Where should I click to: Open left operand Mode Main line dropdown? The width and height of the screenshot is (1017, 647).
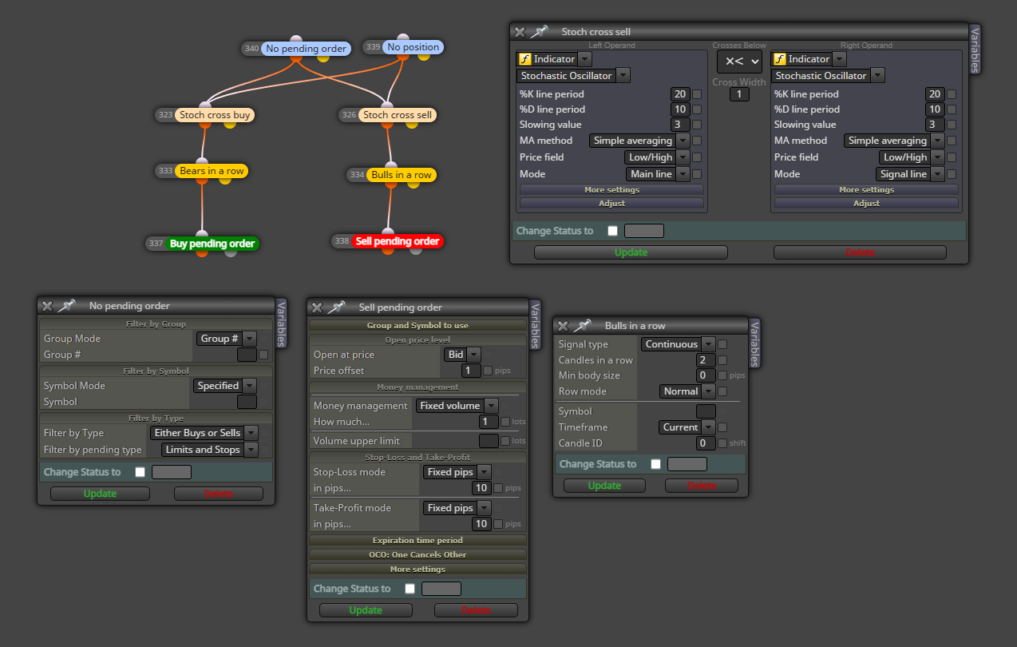659,174
